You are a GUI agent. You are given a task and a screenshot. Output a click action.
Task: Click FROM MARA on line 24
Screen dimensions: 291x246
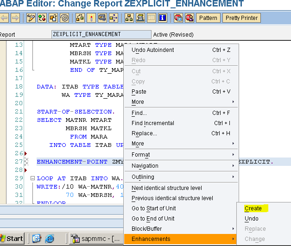[x=89, y=137]
